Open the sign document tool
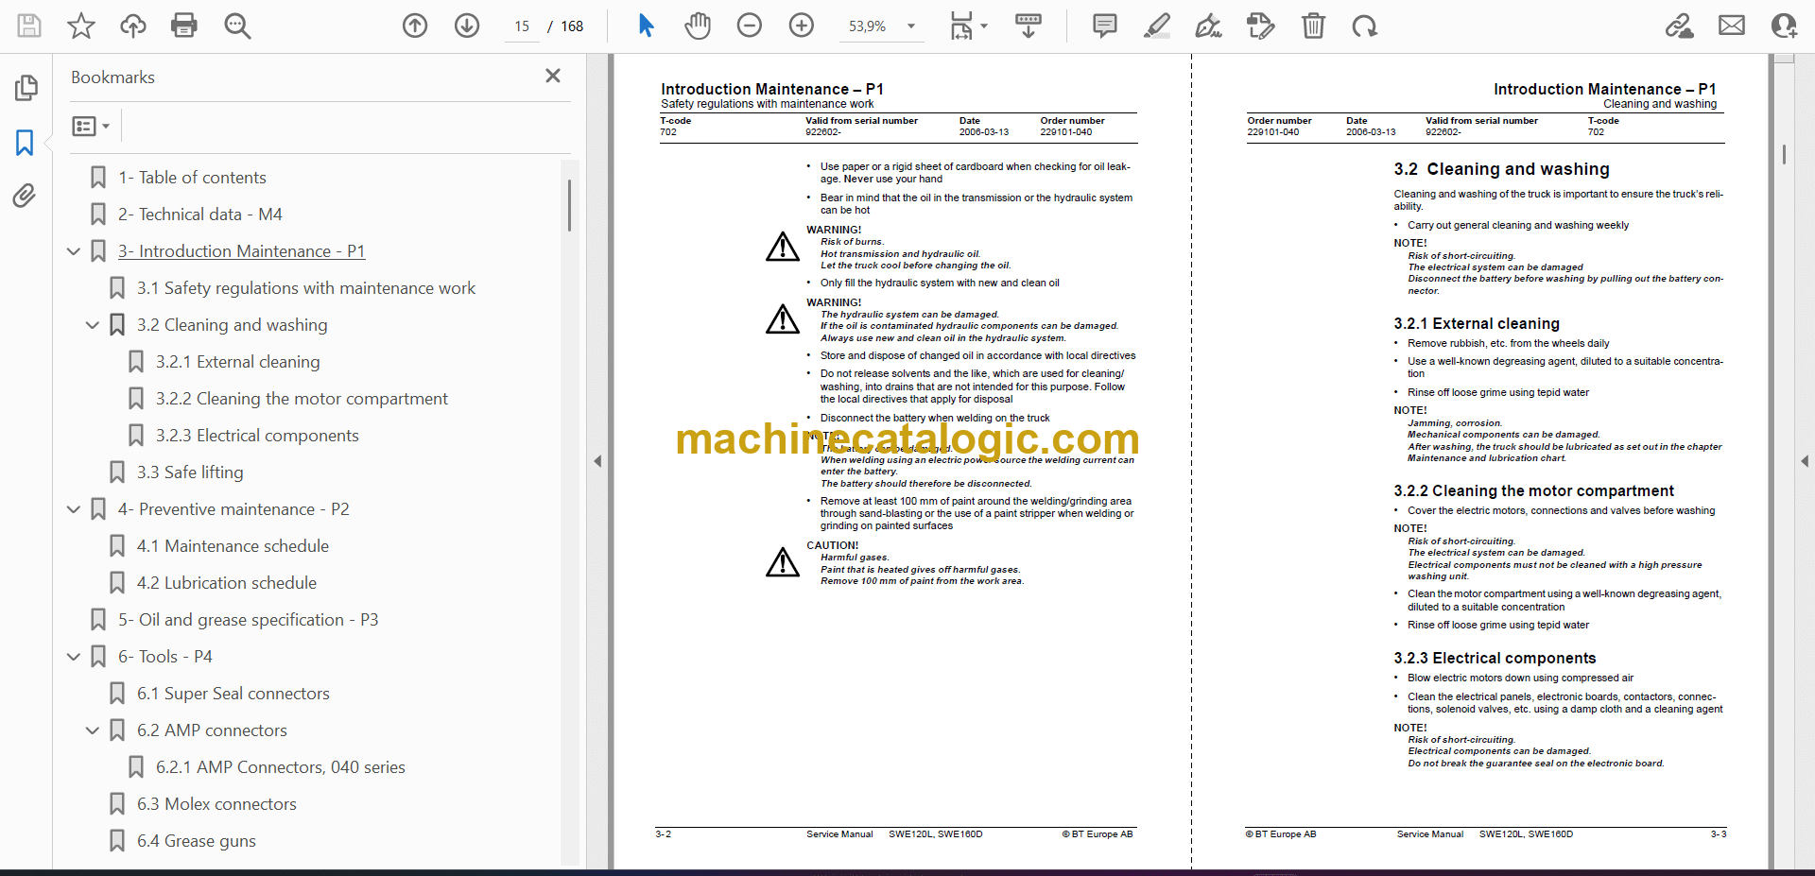Viewport: 1815px width, 876px height. [1208, 26]
